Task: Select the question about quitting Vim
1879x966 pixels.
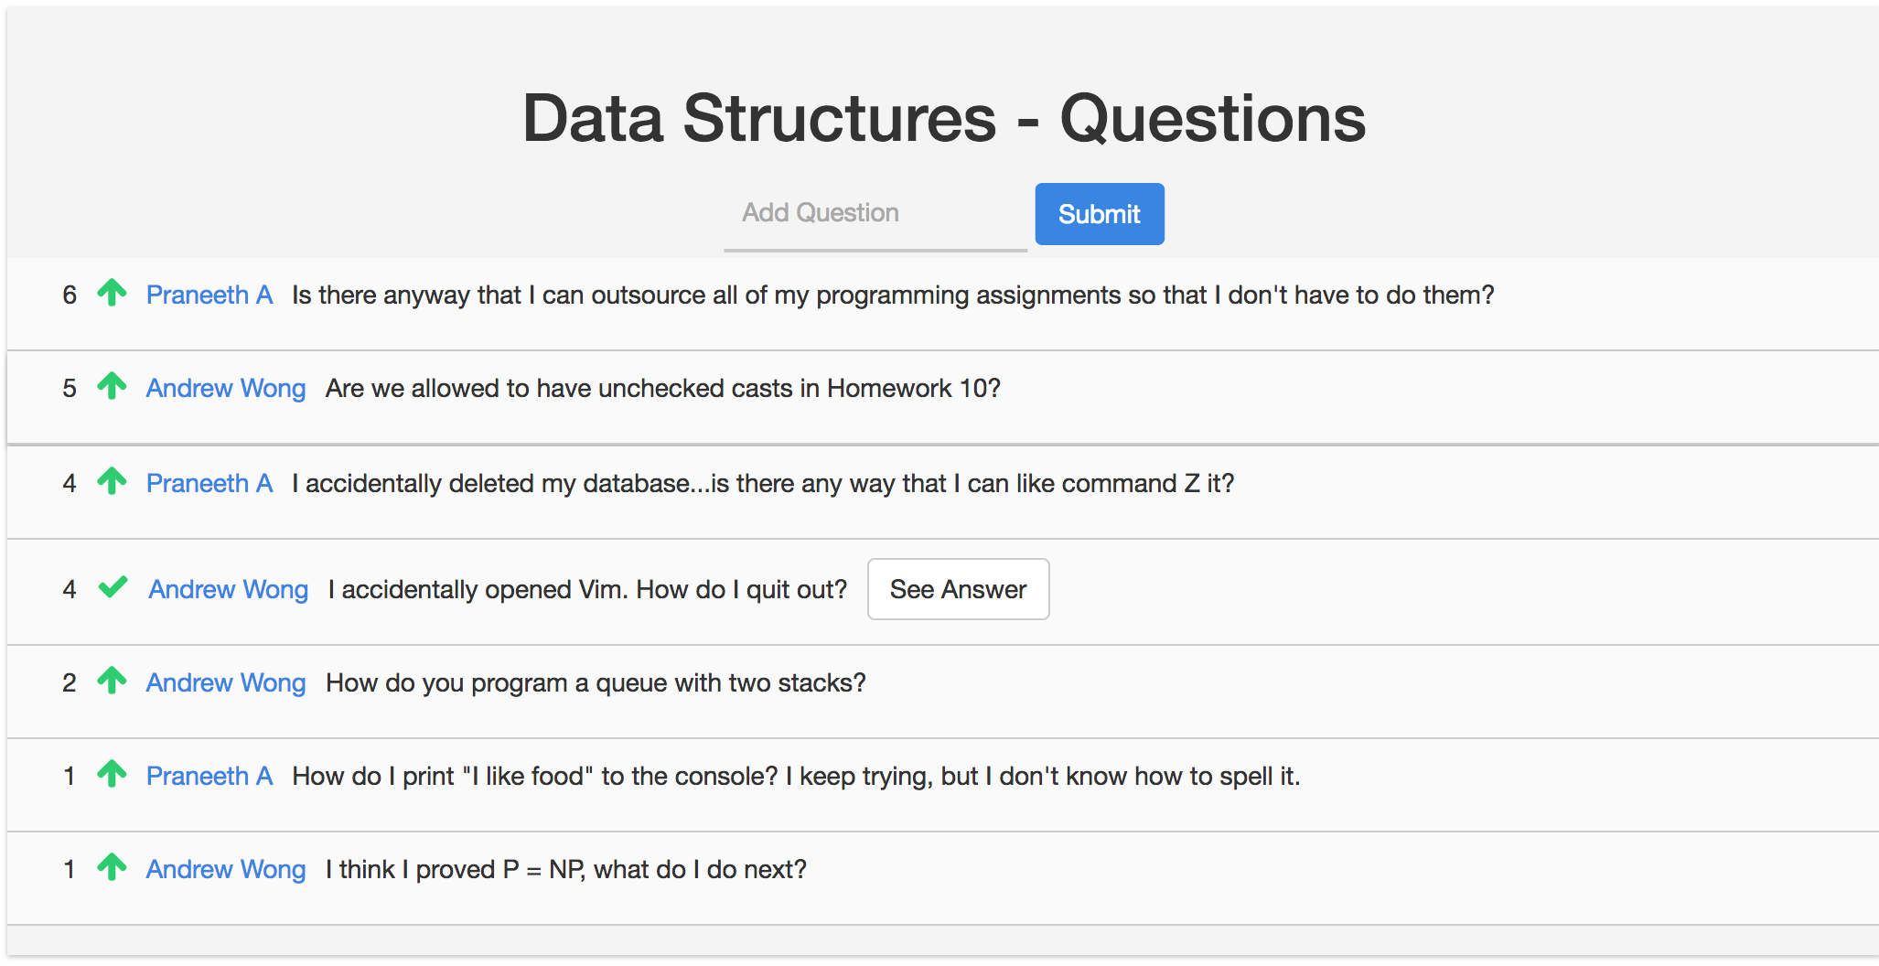Action: click(x=587, y=590)
